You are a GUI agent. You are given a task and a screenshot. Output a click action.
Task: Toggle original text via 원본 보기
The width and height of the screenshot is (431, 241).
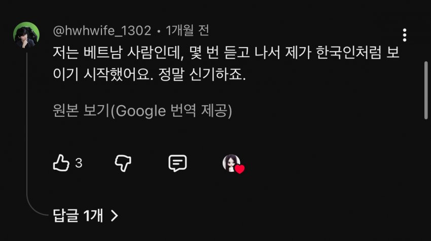pos(81,111)
